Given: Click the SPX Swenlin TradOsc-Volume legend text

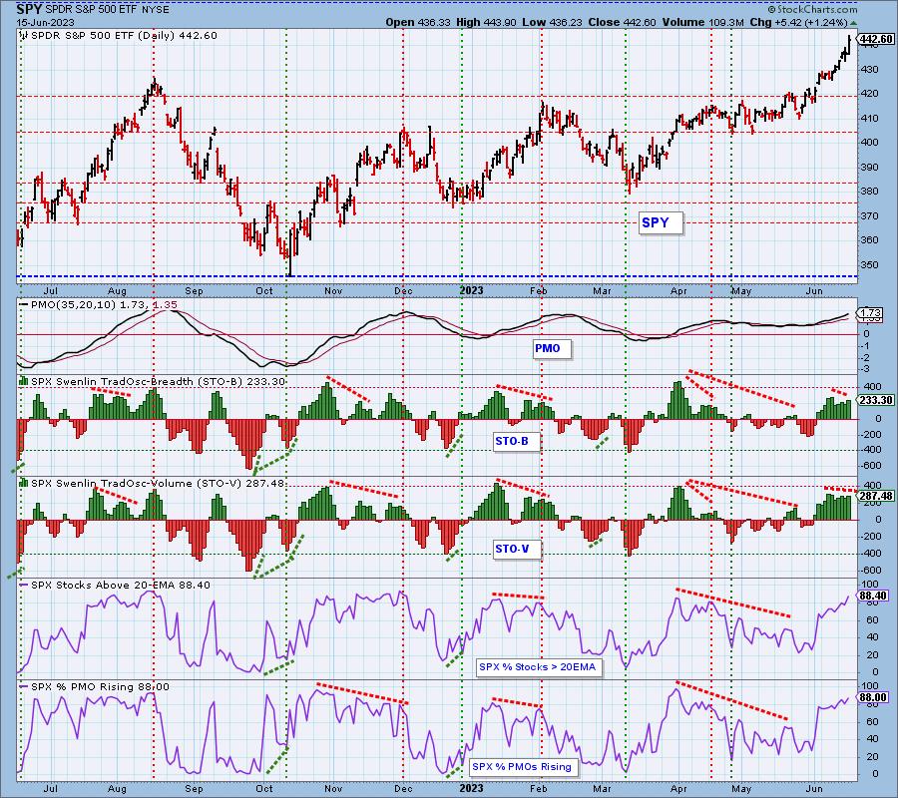Looking at the screenshot, I should tap(158, 483).
